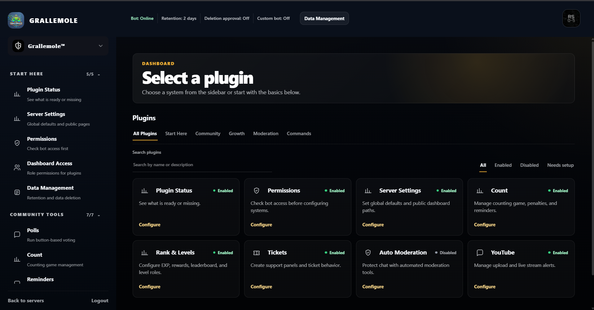Filter plugins by Disabled status
The height and width of the screenshot is (310, 594).
(529, 165)
